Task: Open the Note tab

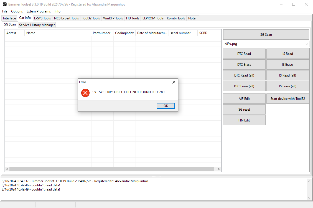Action: pos(192,18)
